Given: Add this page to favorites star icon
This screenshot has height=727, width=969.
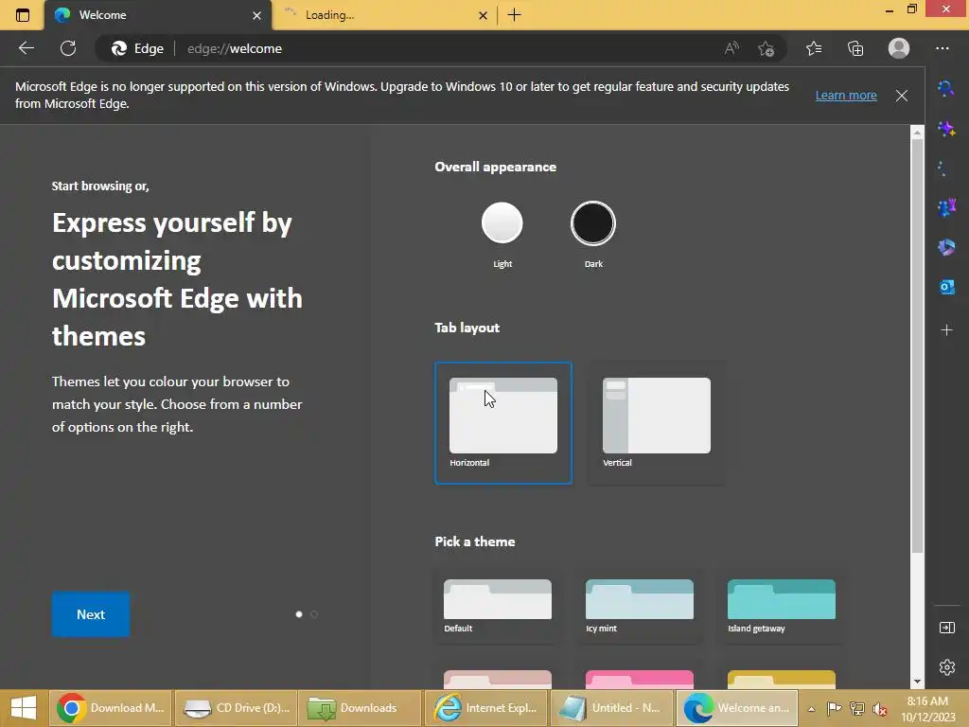Looking at the screenshot, I should (x=766, y=48).
